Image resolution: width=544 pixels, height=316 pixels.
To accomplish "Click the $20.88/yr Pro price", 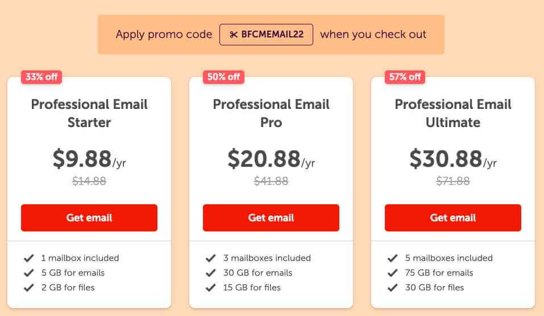I will pos(271,159).
